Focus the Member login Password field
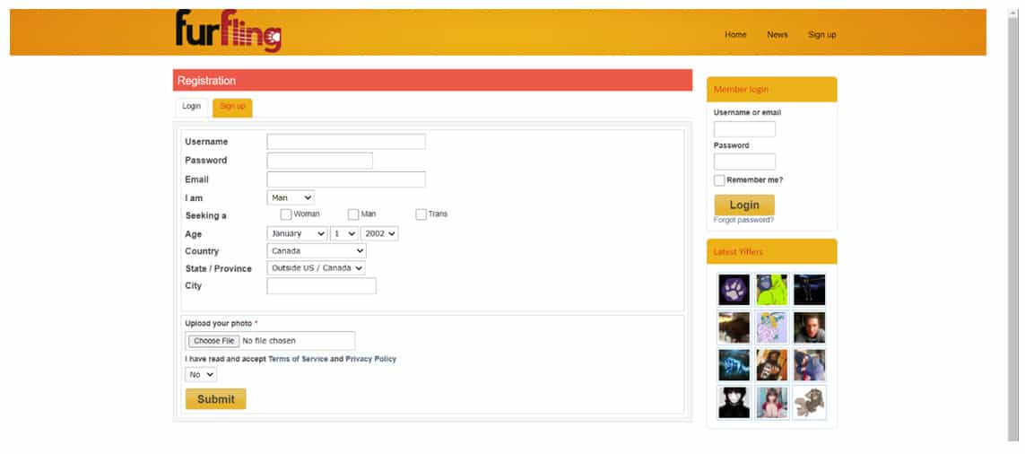 point(744,162)
